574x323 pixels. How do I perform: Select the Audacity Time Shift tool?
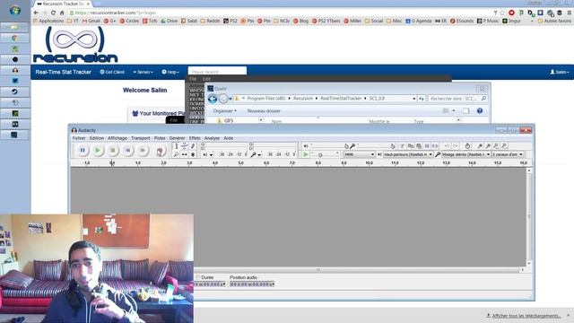pos(185,154)
